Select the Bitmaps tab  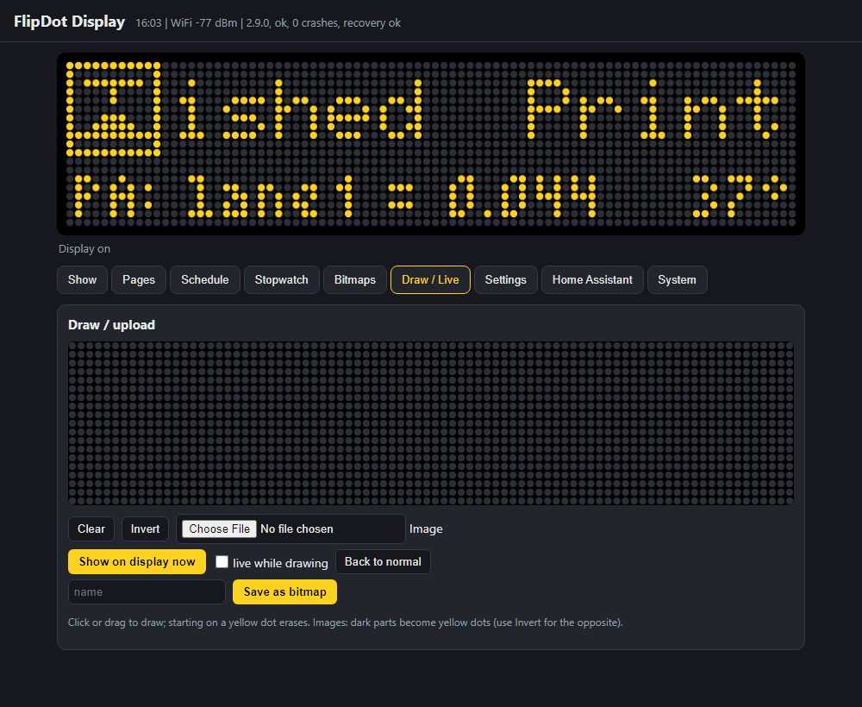[355, 280]
